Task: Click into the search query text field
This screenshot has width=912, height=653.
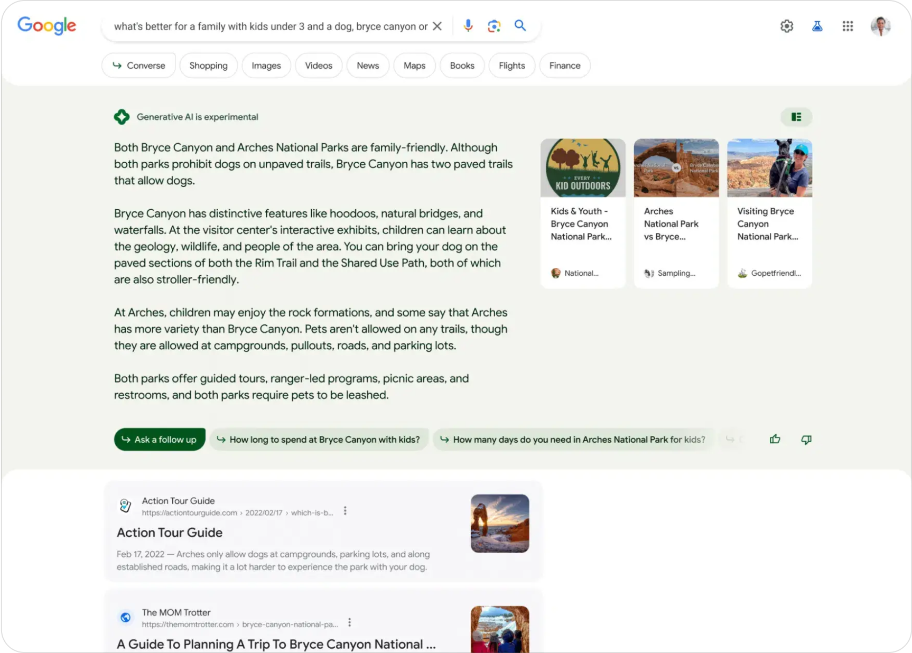Action: (x=269, y=26)
